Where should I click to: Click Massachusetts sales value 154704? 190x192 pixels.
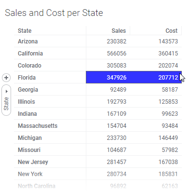[x=117, y=126]
